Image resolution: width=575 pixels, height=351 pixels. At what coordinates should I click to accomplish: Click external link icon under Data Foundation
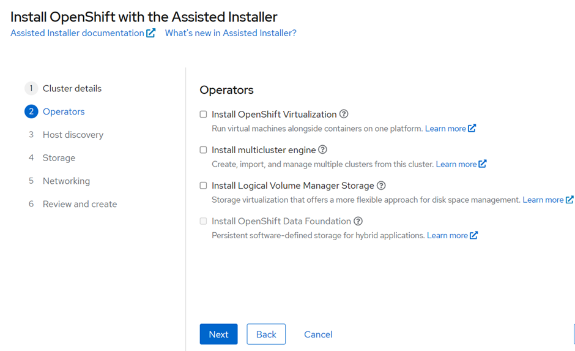(474, 235)
